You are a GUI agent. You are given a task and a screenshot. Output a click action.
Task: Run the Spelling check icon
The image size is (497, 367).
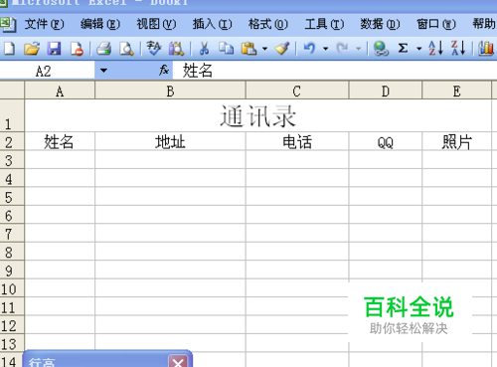click(x=153, y=49)
